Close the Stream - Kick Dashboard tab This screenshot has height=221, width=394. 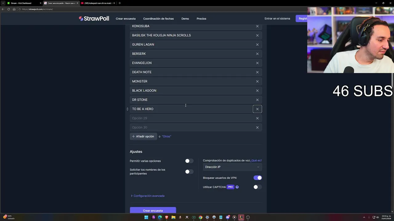[x=40, y=3]
